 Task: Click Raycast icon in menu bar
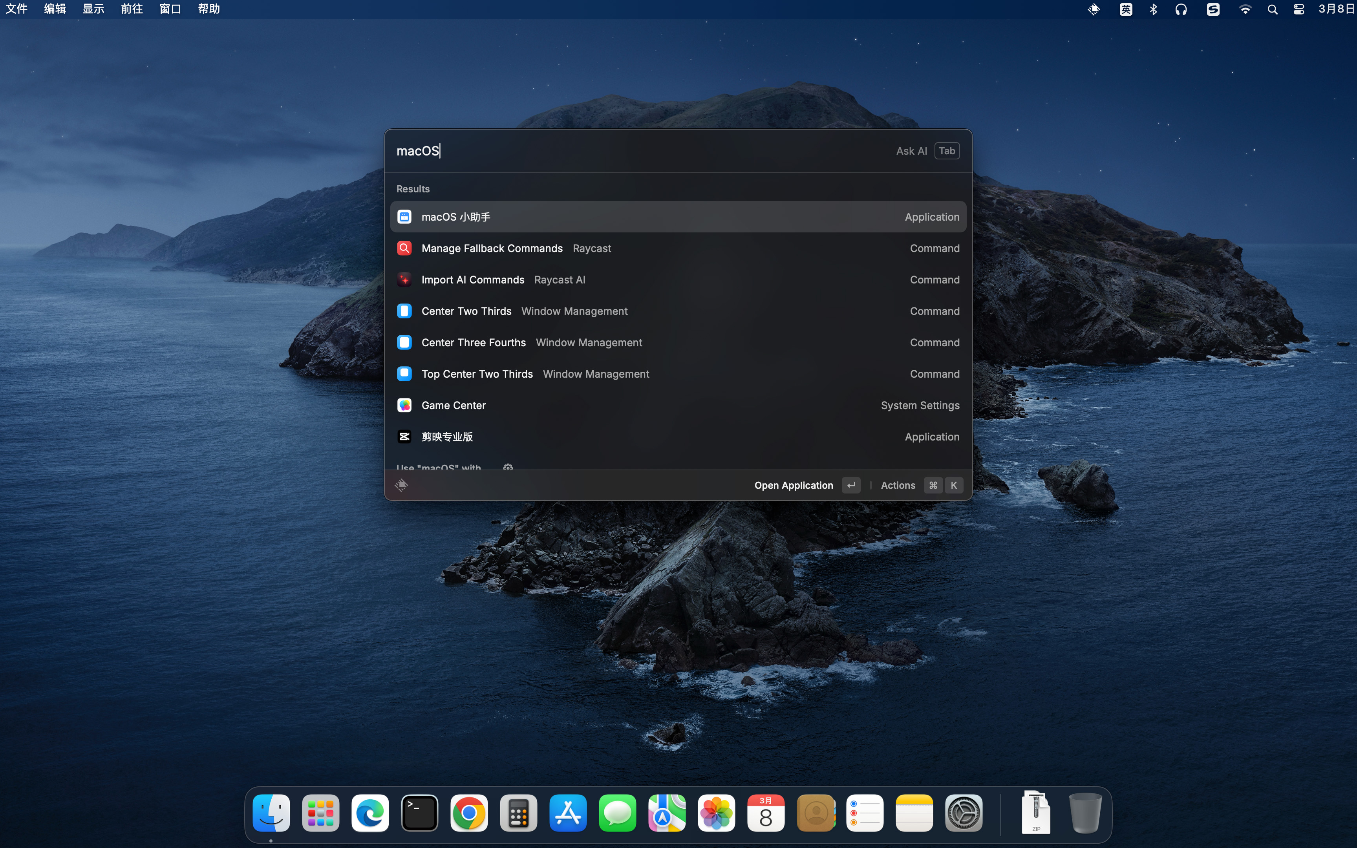coord(1094,9)
